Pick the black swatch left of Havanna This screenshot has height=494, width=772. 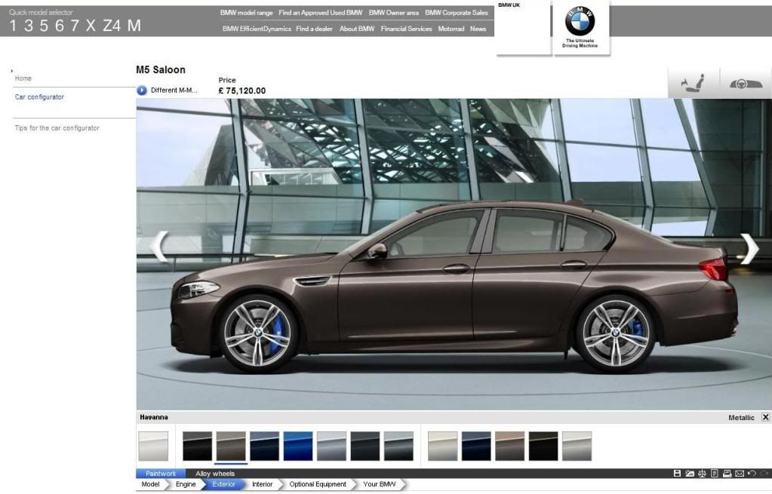(x=198, y=446)
